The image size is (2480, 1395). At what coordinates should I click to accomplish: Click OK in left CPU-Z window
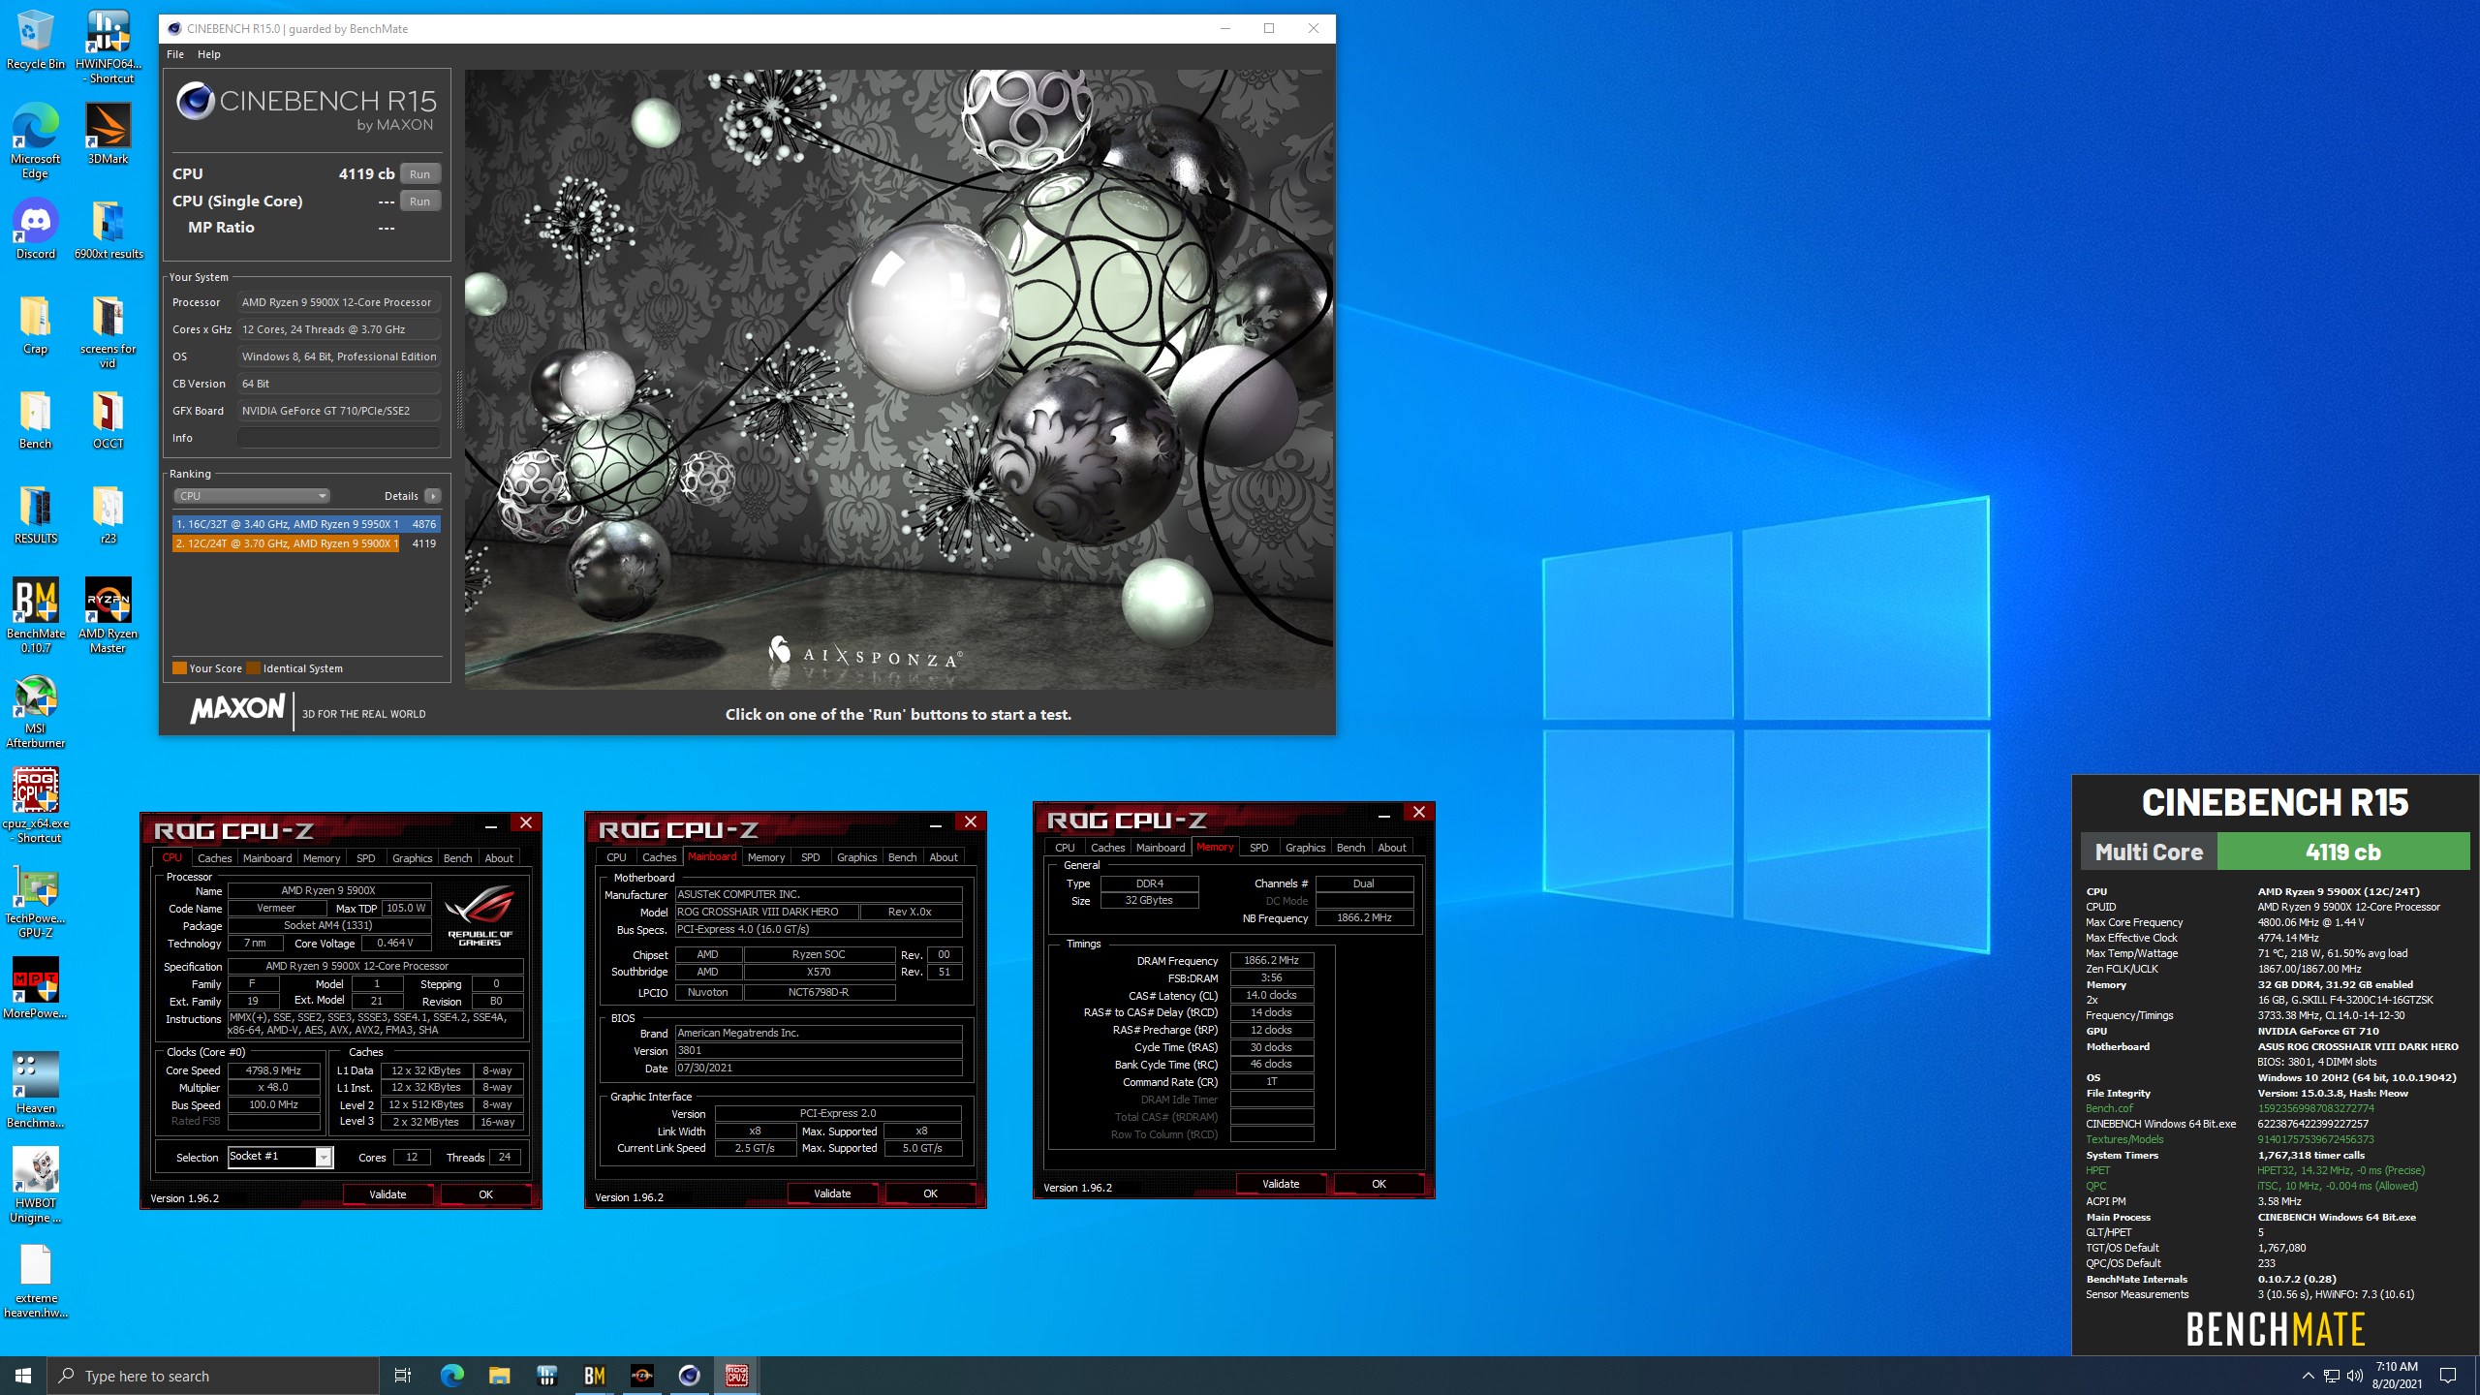click(485, 1194)
